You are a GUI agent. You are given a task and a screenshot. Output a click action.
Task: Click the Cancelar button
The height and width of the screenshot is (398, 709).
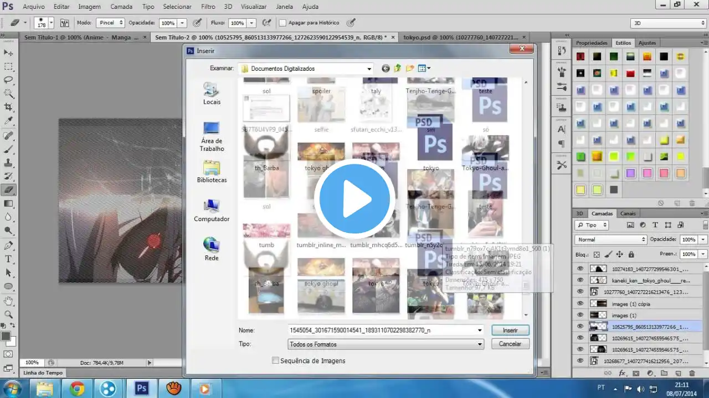[x=510, y=344]
